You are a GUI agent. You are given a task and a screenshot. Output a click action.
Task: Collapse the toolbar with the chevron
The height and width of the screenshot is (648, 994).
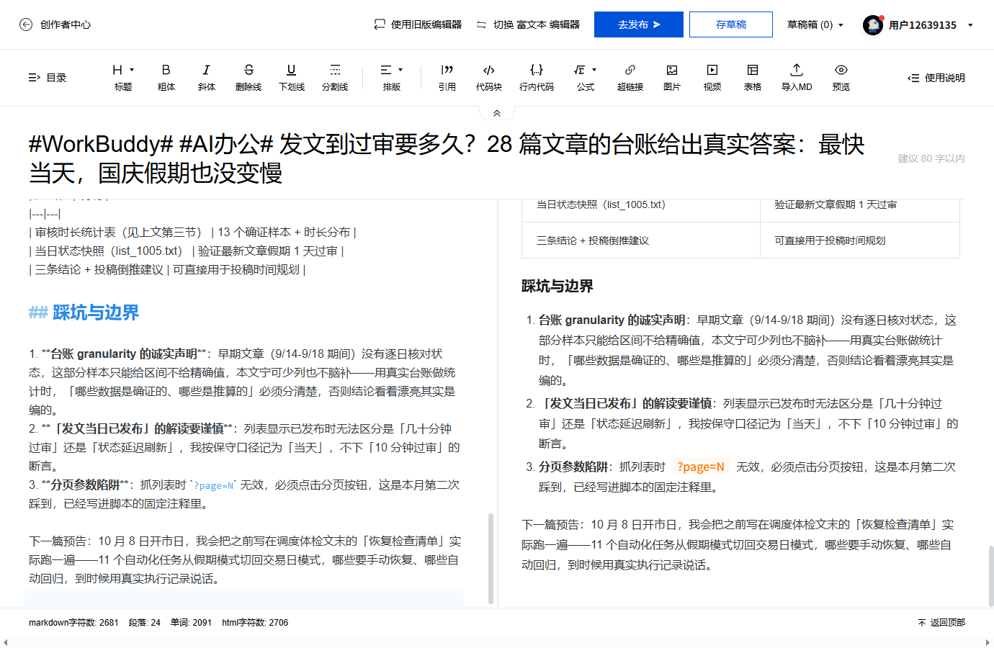pyautogui.click(x=497, y=113)
